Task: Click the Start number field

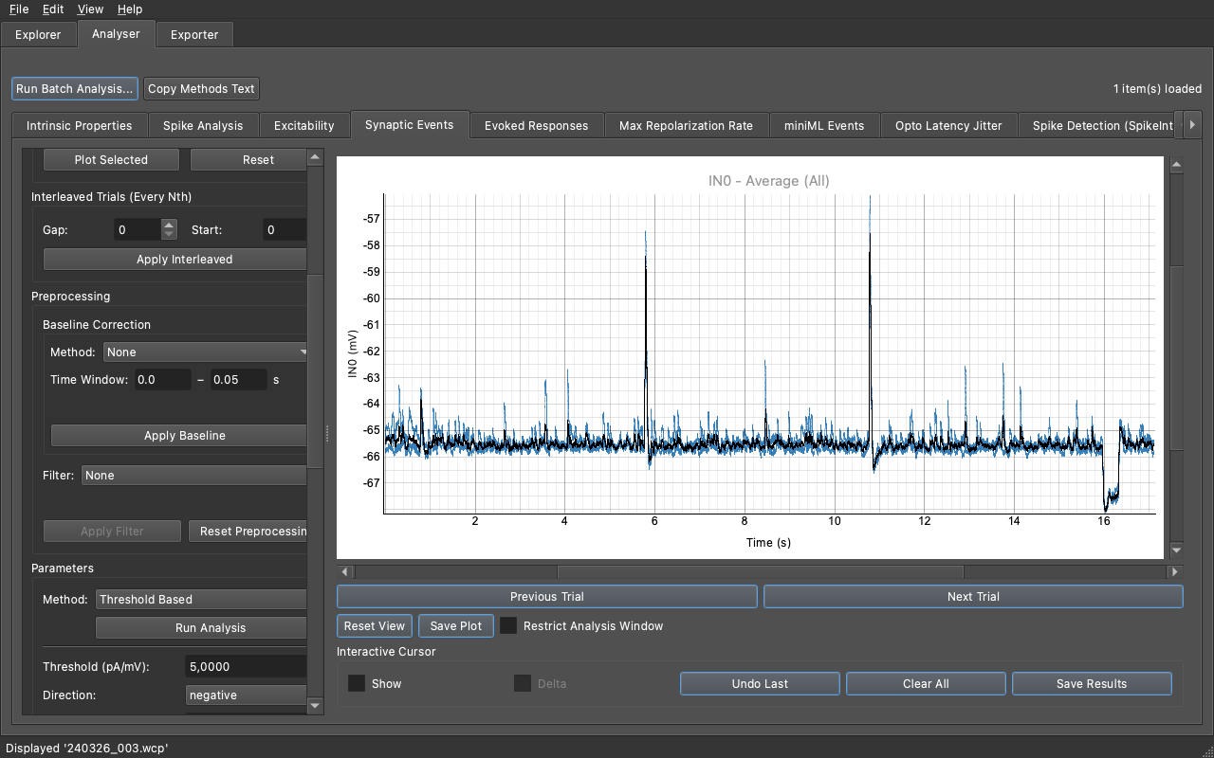Action: coord(284,230)
